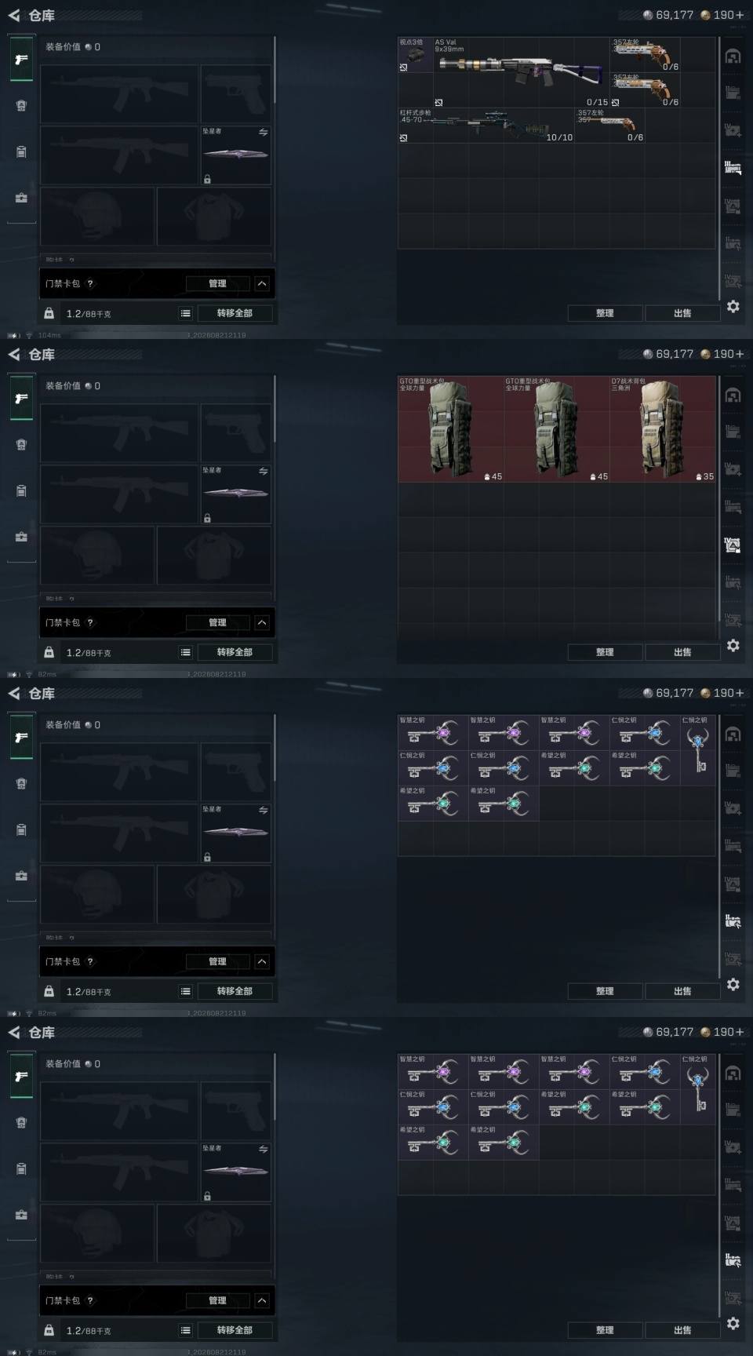
Task: Click empty helmet slot on AS Val page
Action: tap(97, 217)
